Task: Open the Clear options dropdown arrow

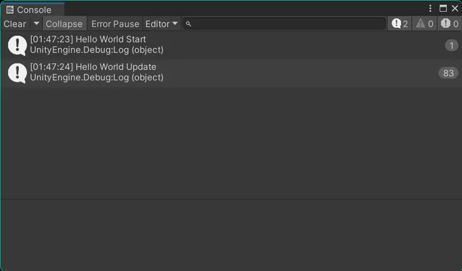Action: 36,24
